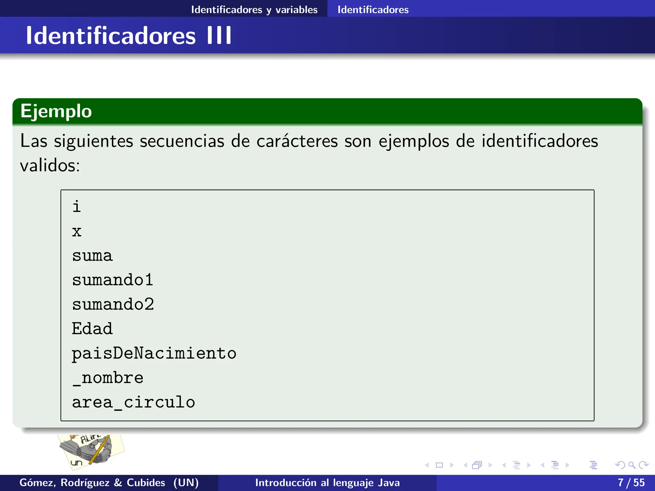Click the identifier 'sumando1'
Screen dimensions: 655x491
(x=113, y=280)
